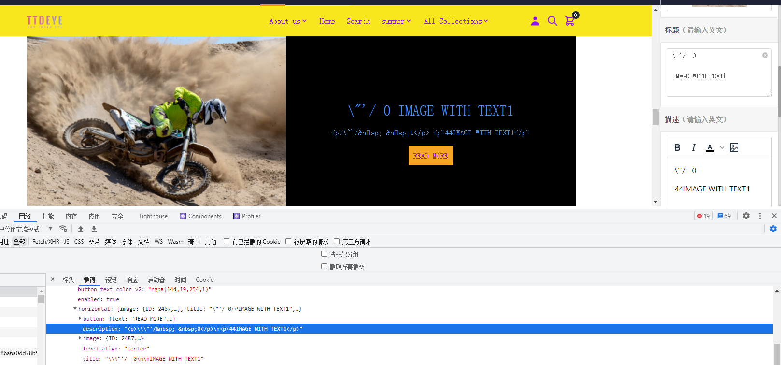
Task: Go to the Home nav link
Action: (327, 21)
